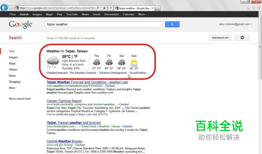The width and height of the screenshot is (262, 154).
Task: Open Cached link for weather.com result
Action: pyautogui.click(x=110, y=86)
